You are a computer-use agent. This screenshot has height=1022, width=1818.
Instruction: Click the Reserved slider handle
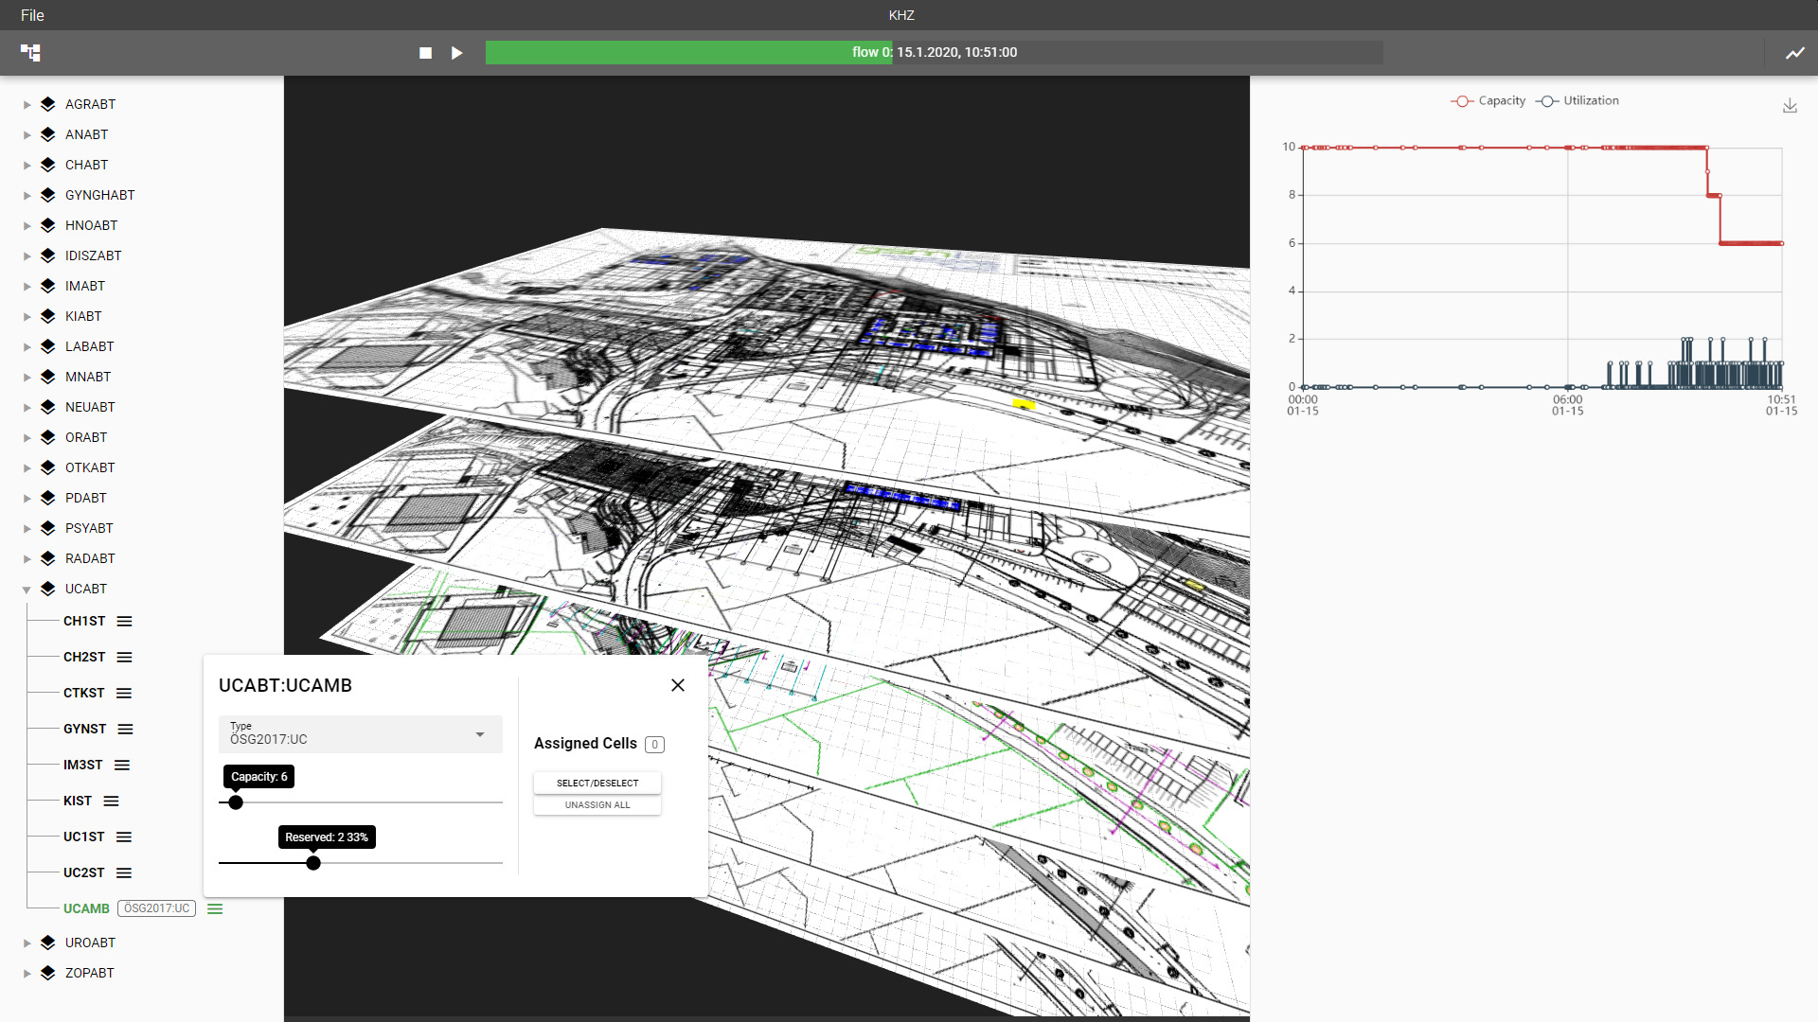coord(313,863)
